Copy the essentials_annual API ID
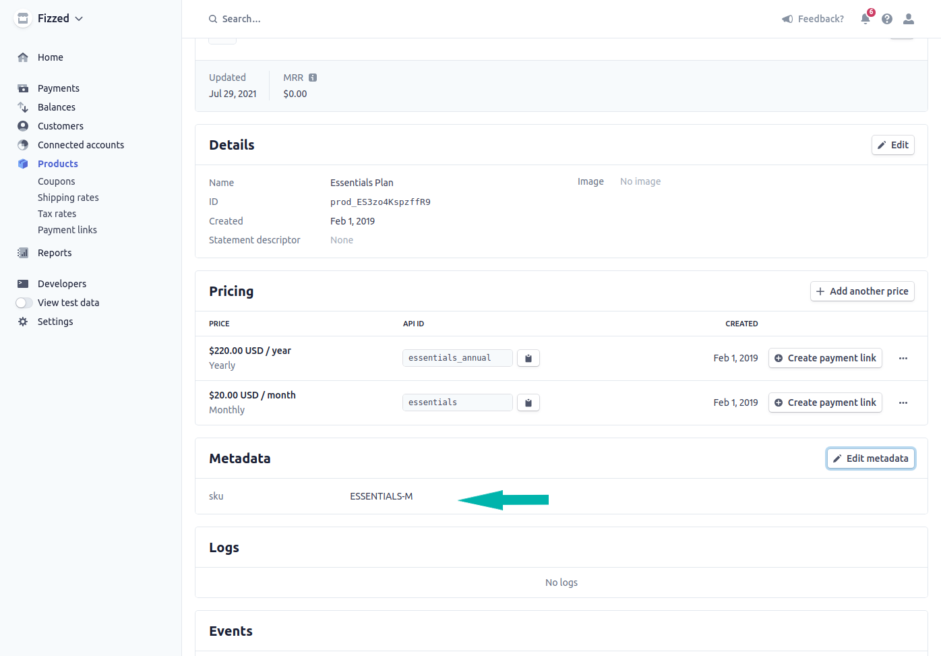Viewport: 941px width, 656px height. tap(528, 358)
